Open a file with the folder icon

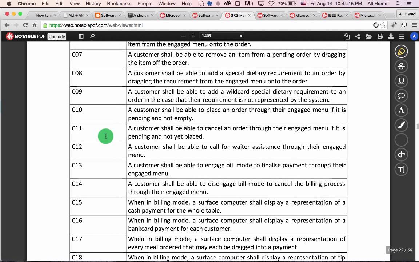click(x=369, y=36)
